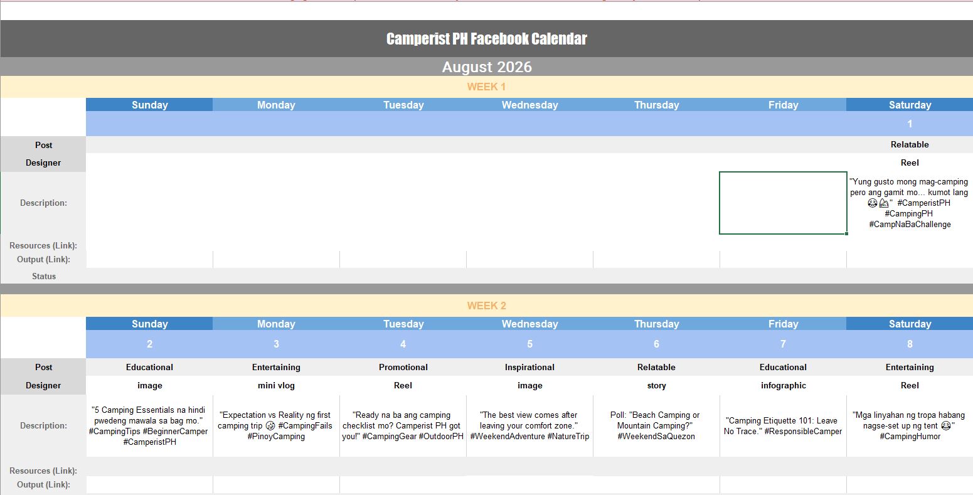Click the '5 Camping Essentials' description cell
This screenshot has width=973, height=495.
tap(149, 425)
